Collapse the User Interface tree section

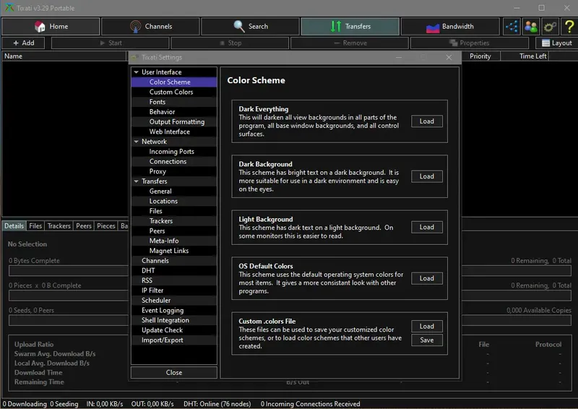[x=135, y=72]
